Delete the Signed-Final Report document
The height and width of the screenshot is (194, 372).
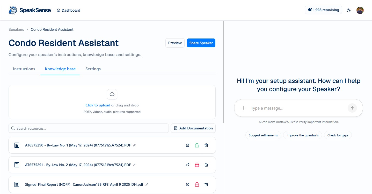206,184
